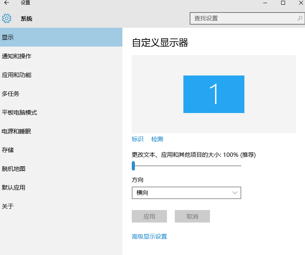Select 电源和睡眠 in sidebar
Viewport: 305px width, 255px height.
[16, 131]
